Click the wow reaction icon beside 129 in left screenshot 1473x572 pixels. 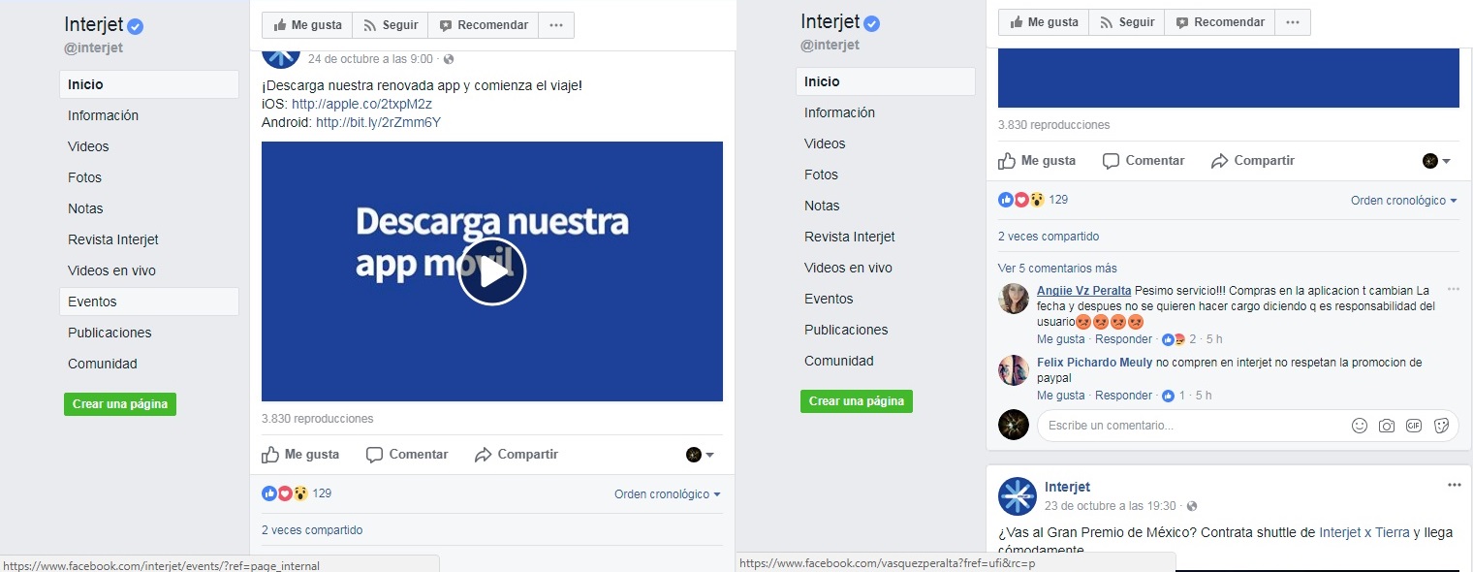(300, 493)
